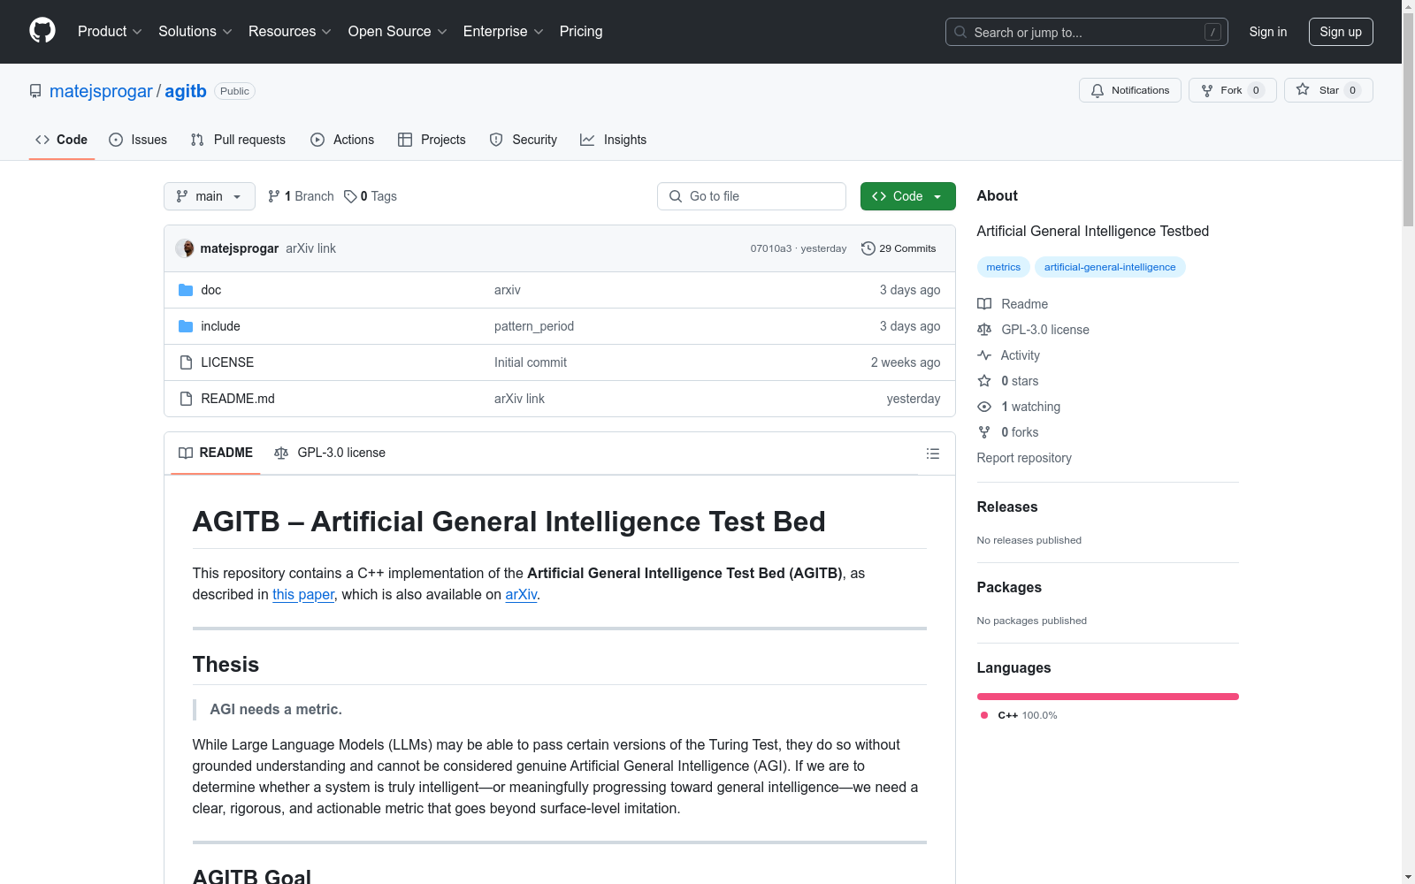Viewport: 1415px width, 884px height.
Task: Click the Readme book icon in About
Action: coord(984,304)
